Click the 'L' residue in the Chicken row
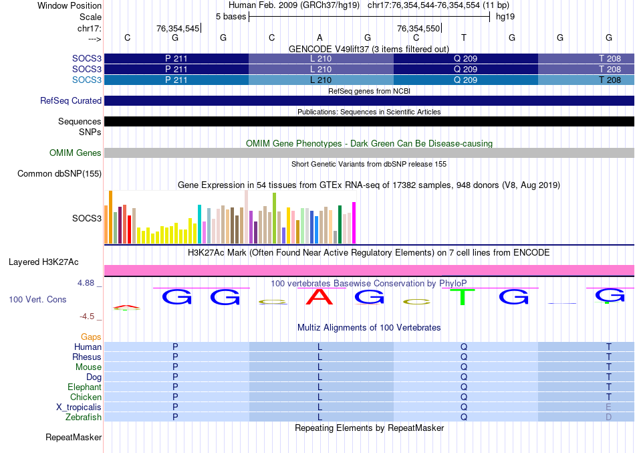This screenshot has height=453, width=635. [320, 397]
